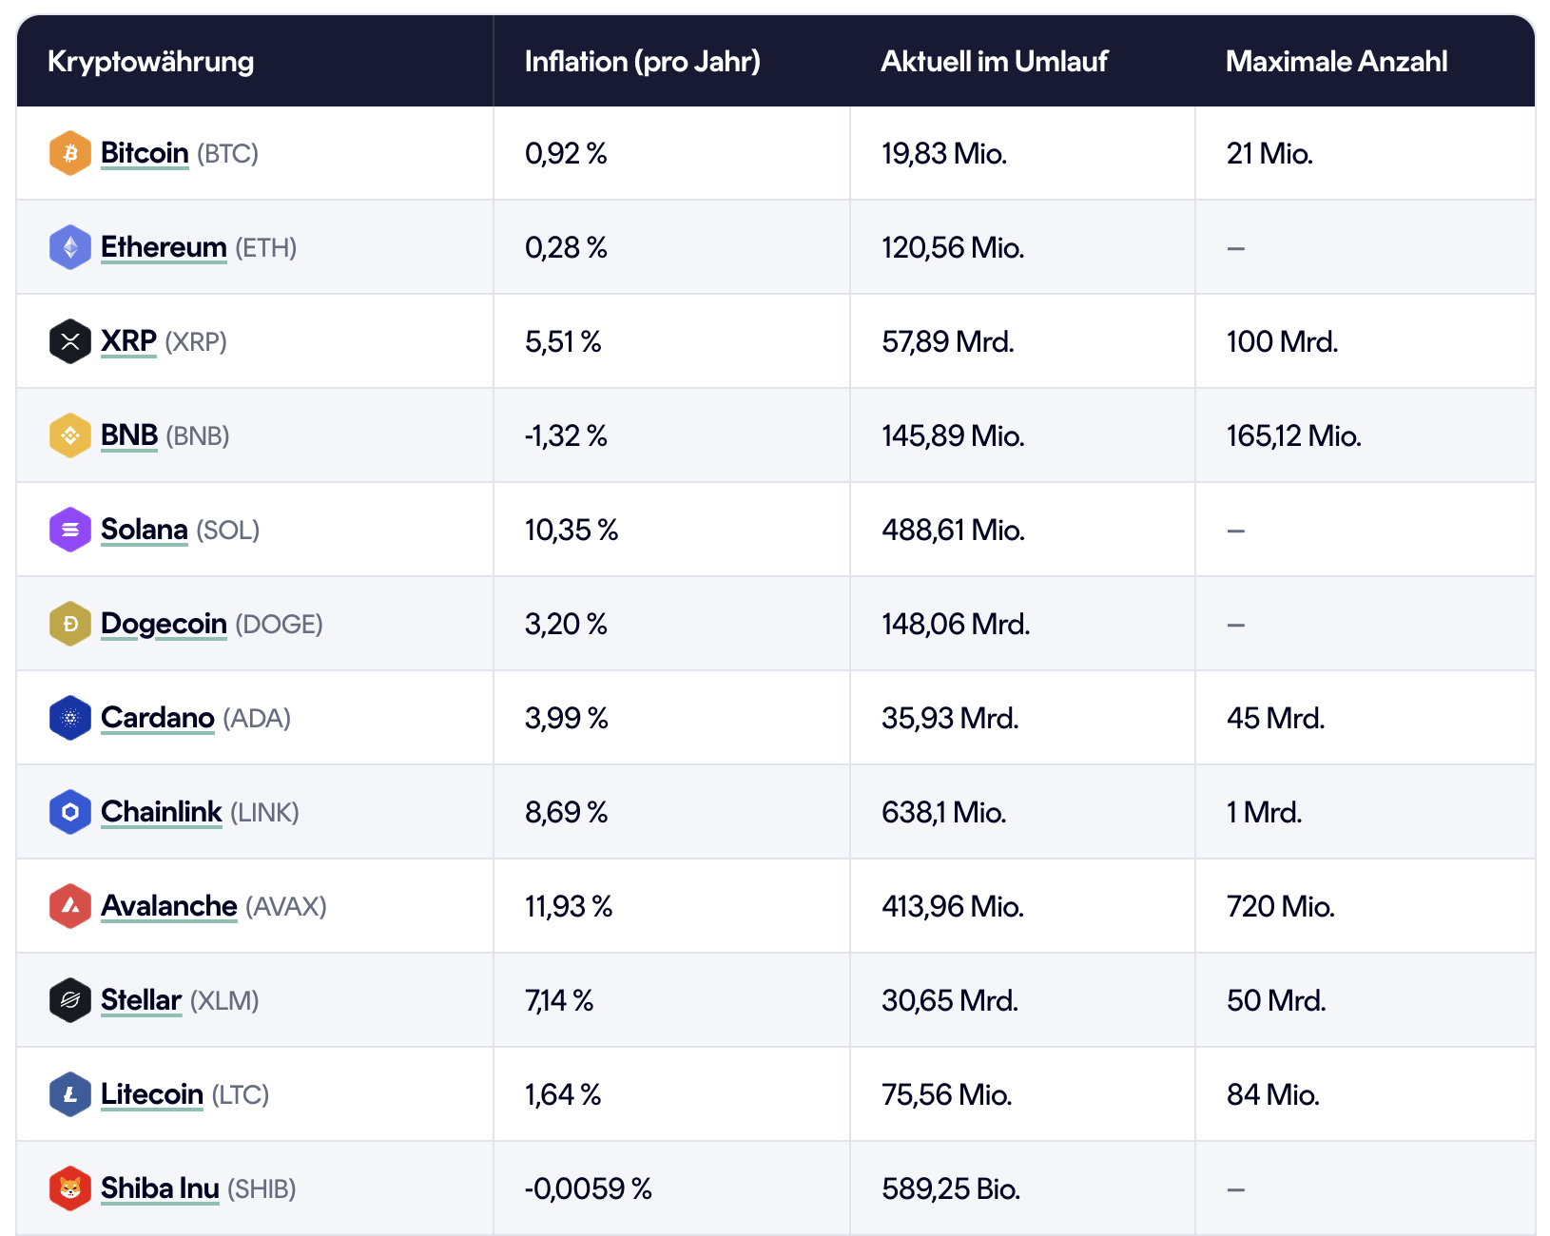1550x1236 pixels.
Task: Select the Ethereum inflation value 0,28 %
Action: pos(566,247)
